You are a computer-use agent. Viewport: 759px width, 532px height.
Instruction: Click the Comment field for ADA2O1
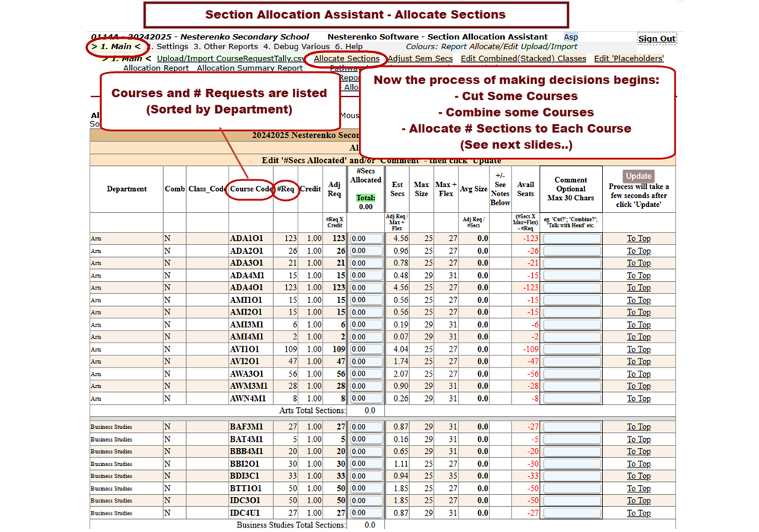pyautogui.click(x=571, y=251)
